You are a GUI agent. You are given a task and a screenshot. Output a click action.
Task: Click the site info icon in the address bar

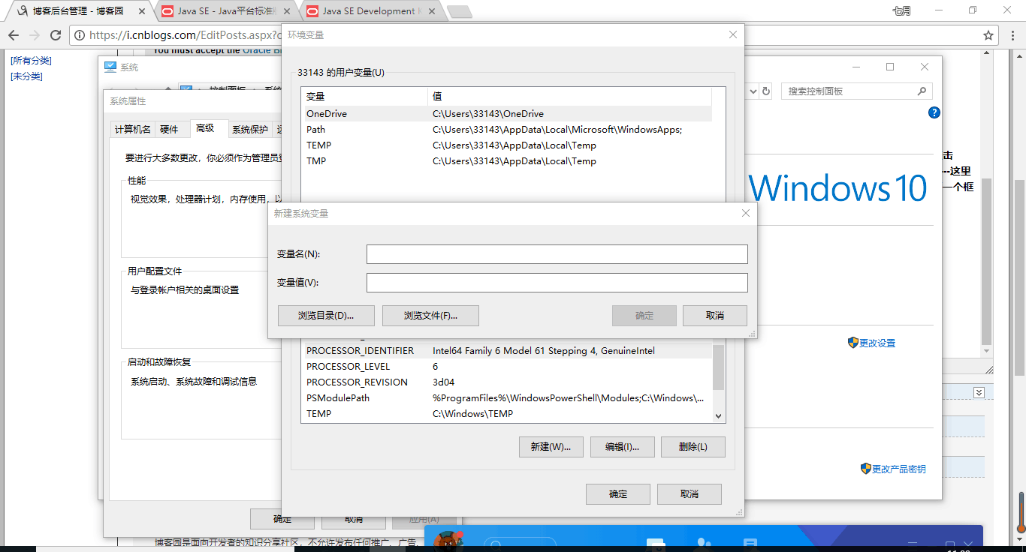click(80, 35)
